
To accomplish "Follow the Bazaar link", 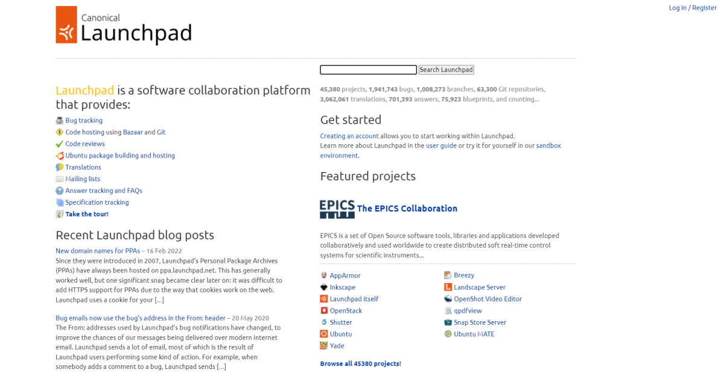I will (133, 132).
